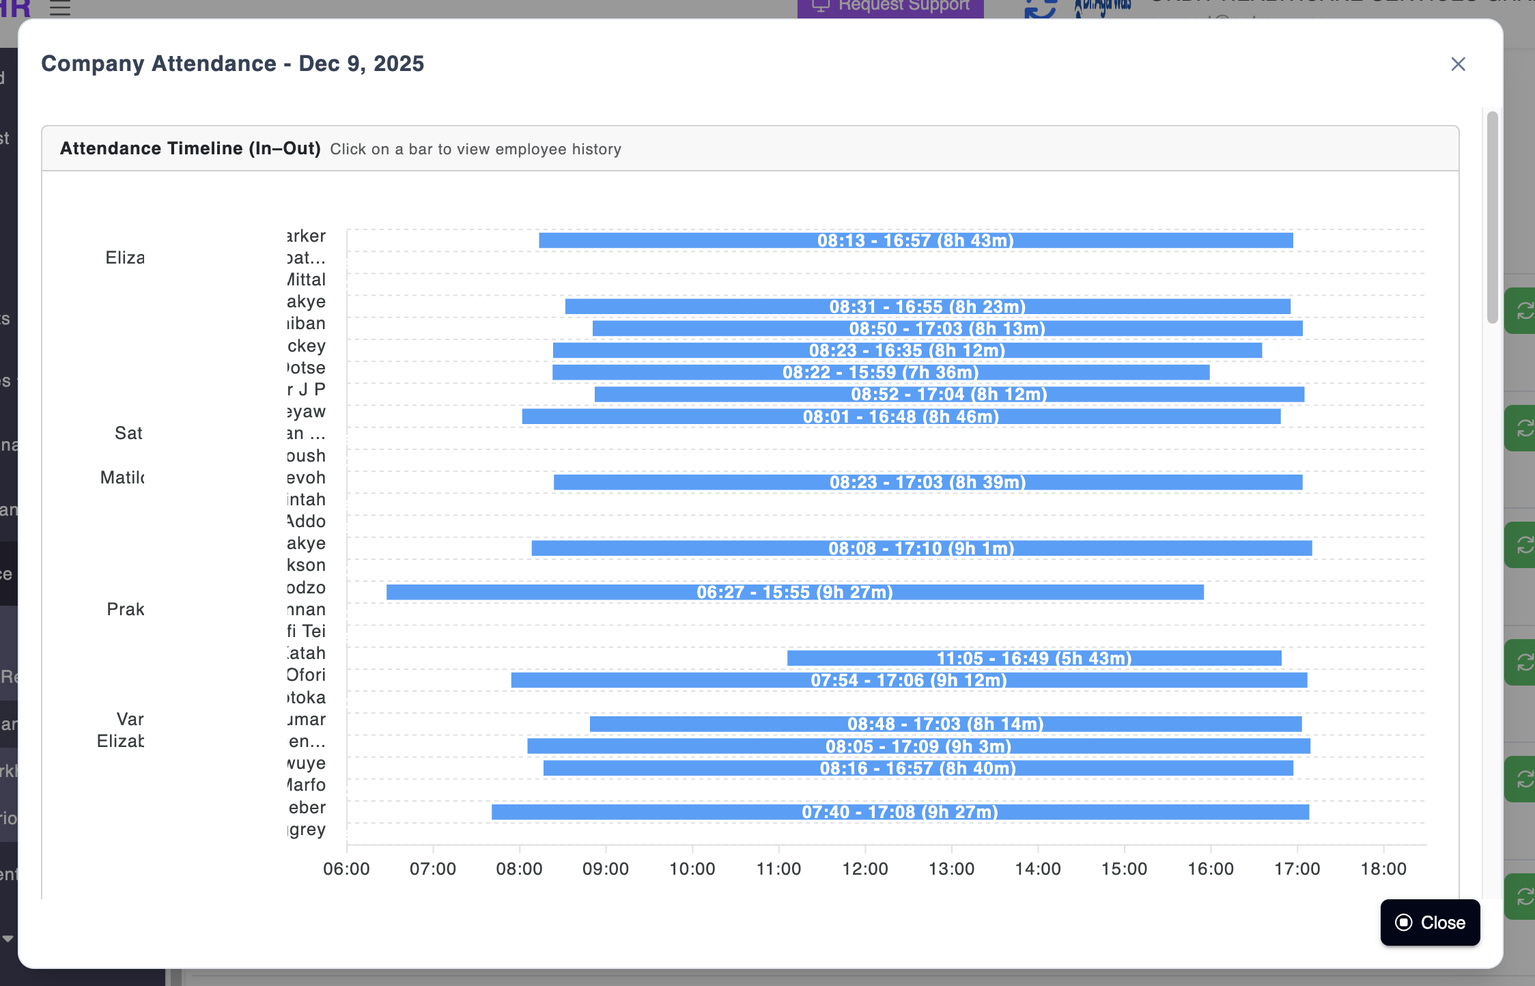Select the 08:23 - 16:35 attendance bar
This screenshot has width=1535, height=986.
point(907,350)
